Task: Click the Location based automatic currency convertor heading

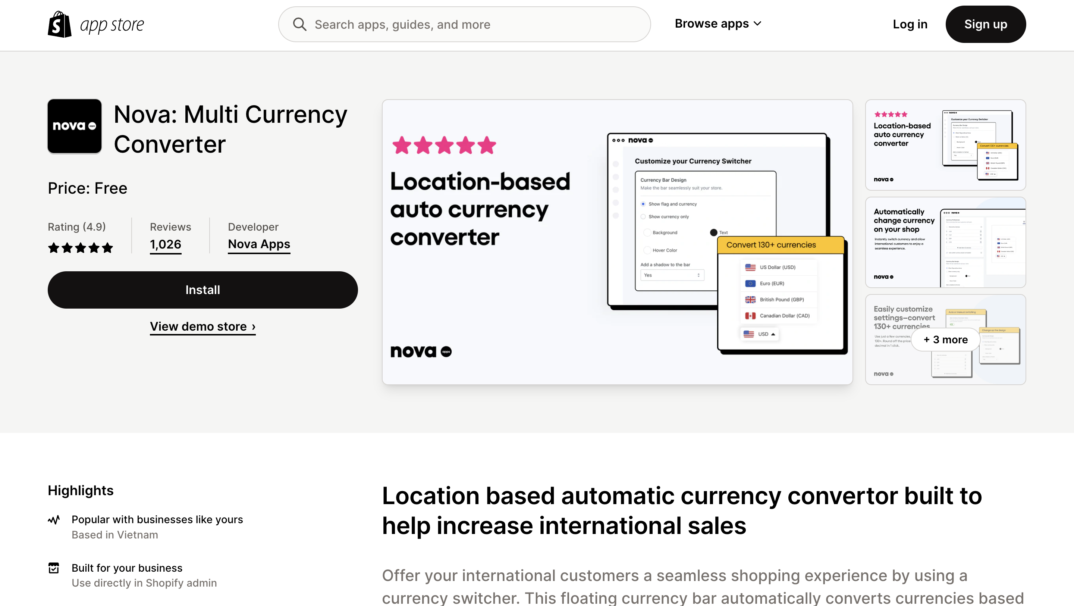Action: (682, 510)
